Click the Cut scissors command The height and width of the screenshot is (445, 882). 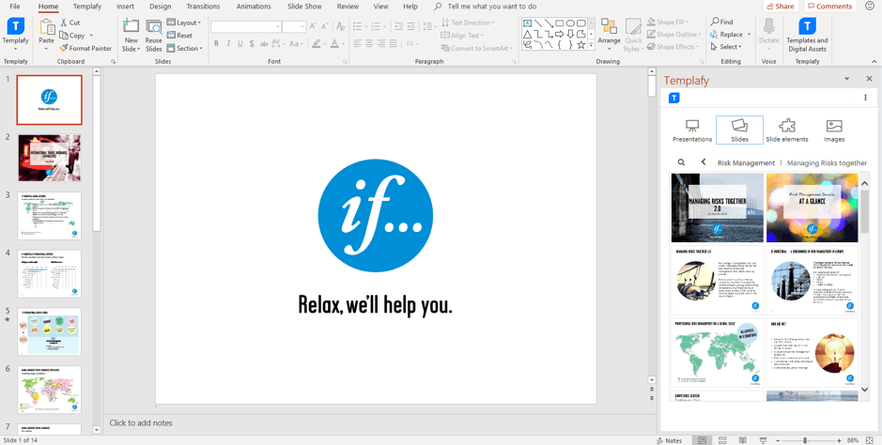[x=70, y=23]
